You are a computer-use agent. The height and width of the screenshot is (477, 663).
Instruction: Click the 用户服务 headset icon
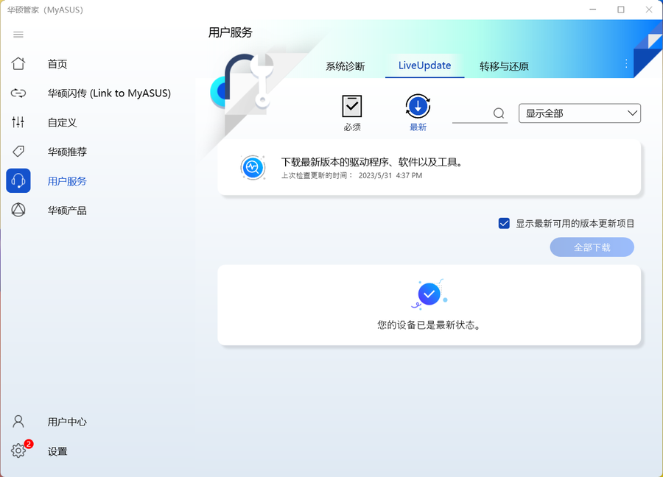18,181
